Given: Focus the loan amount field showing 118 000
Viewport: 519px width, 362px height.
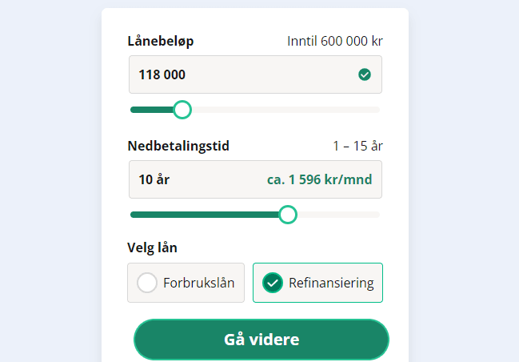Looking at the screenshot, I should [x=240, y=74].
